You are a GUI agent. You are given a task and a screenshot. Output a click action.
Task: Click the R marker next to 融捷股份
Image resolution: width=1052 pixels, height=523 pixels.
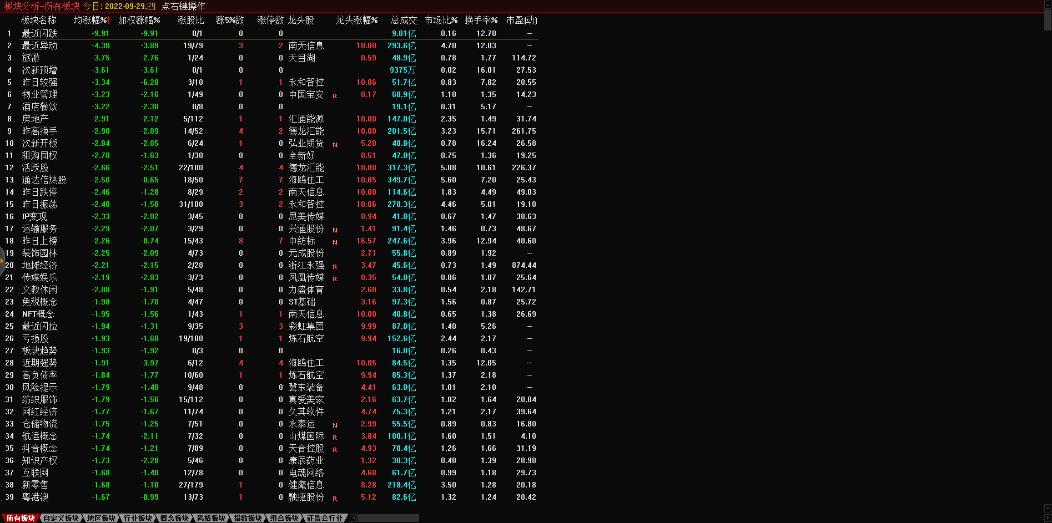(x=335, y=499)
